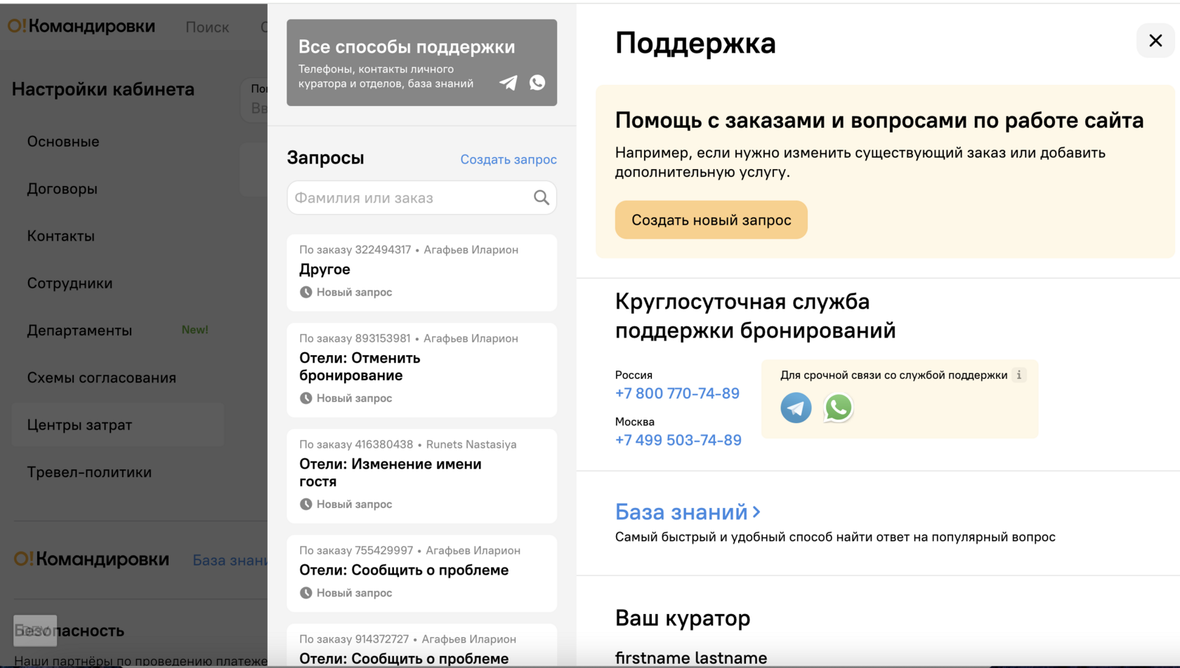Open Поиск in top navigation
Image resolution: width=1180 pixels, height=668 pixels.
[207, 27]
